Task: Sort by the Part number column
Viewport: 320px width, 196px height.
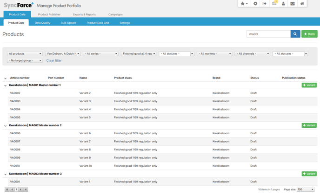Action: 56,78
